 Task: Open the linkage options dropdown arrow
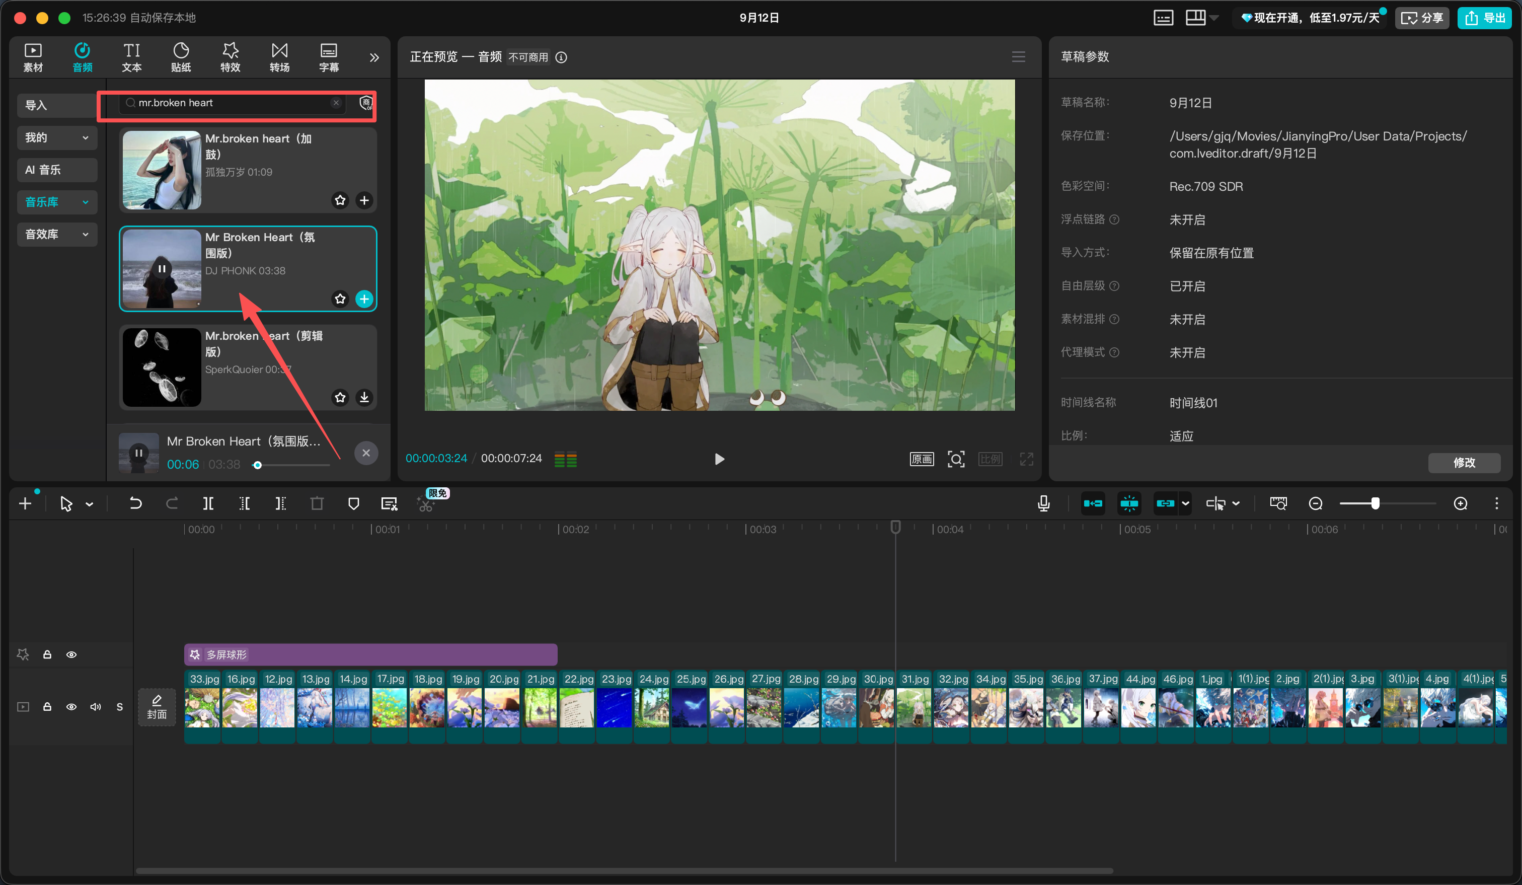pyautogui.click(x=1186, y=503)
